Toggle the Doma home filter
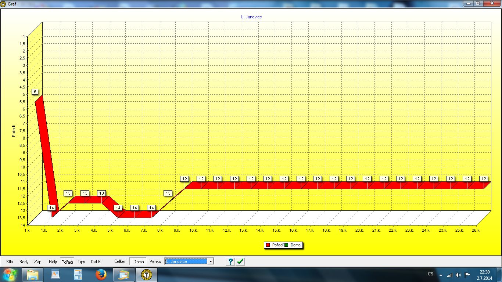 pyautogui.click(x=139, y=261)
